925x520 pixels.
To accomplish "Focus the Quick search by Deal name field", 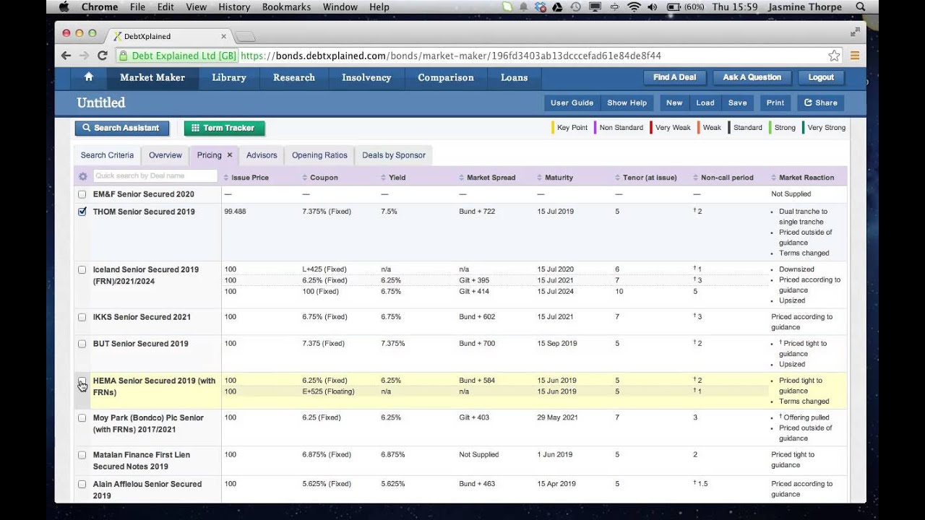I will coord(155,175).
